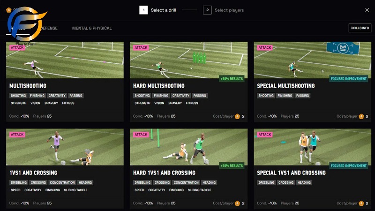
Task: Click the Vision attribute in Hard Multishooting card
Action: (x=159, y=103)
